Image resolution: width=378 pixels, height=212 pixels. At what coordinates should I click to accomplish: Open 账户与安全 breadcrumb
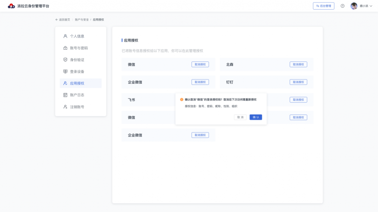pyautogui.click(x=82, y=20)
